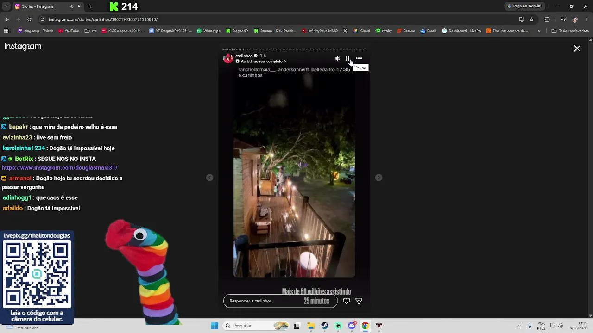Image resolution: width=593 pixels, height=333 pixels.
Task: Open the Betano bookmark
Action: pyautogui.click(x=406, y=31)
